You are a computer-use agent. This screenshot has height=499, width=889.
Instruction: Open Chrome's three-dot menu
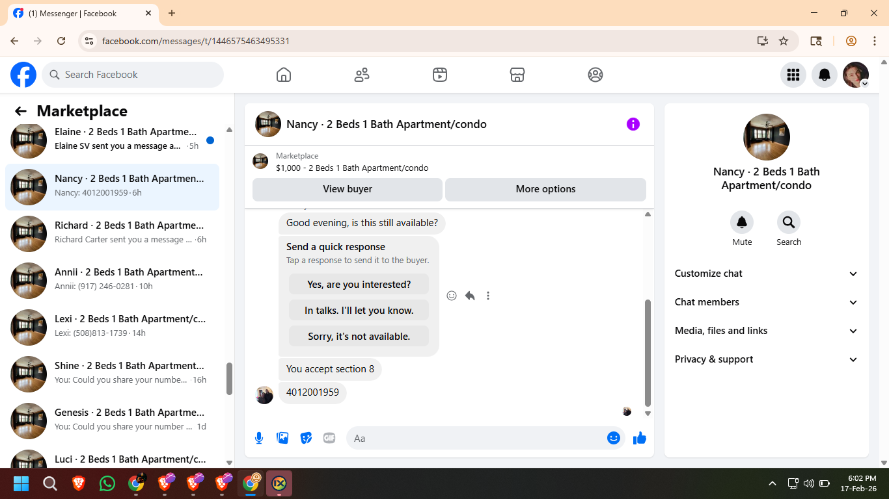[875, 41]
